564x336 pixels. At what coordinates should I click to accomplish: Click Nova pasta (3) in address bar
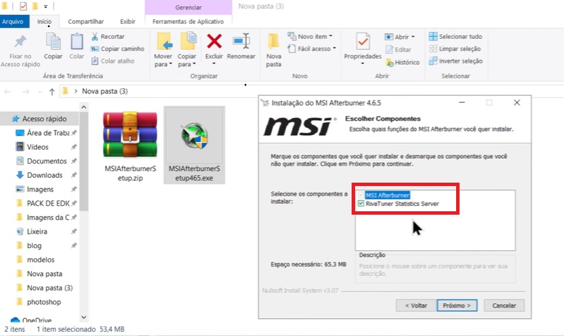104,91
